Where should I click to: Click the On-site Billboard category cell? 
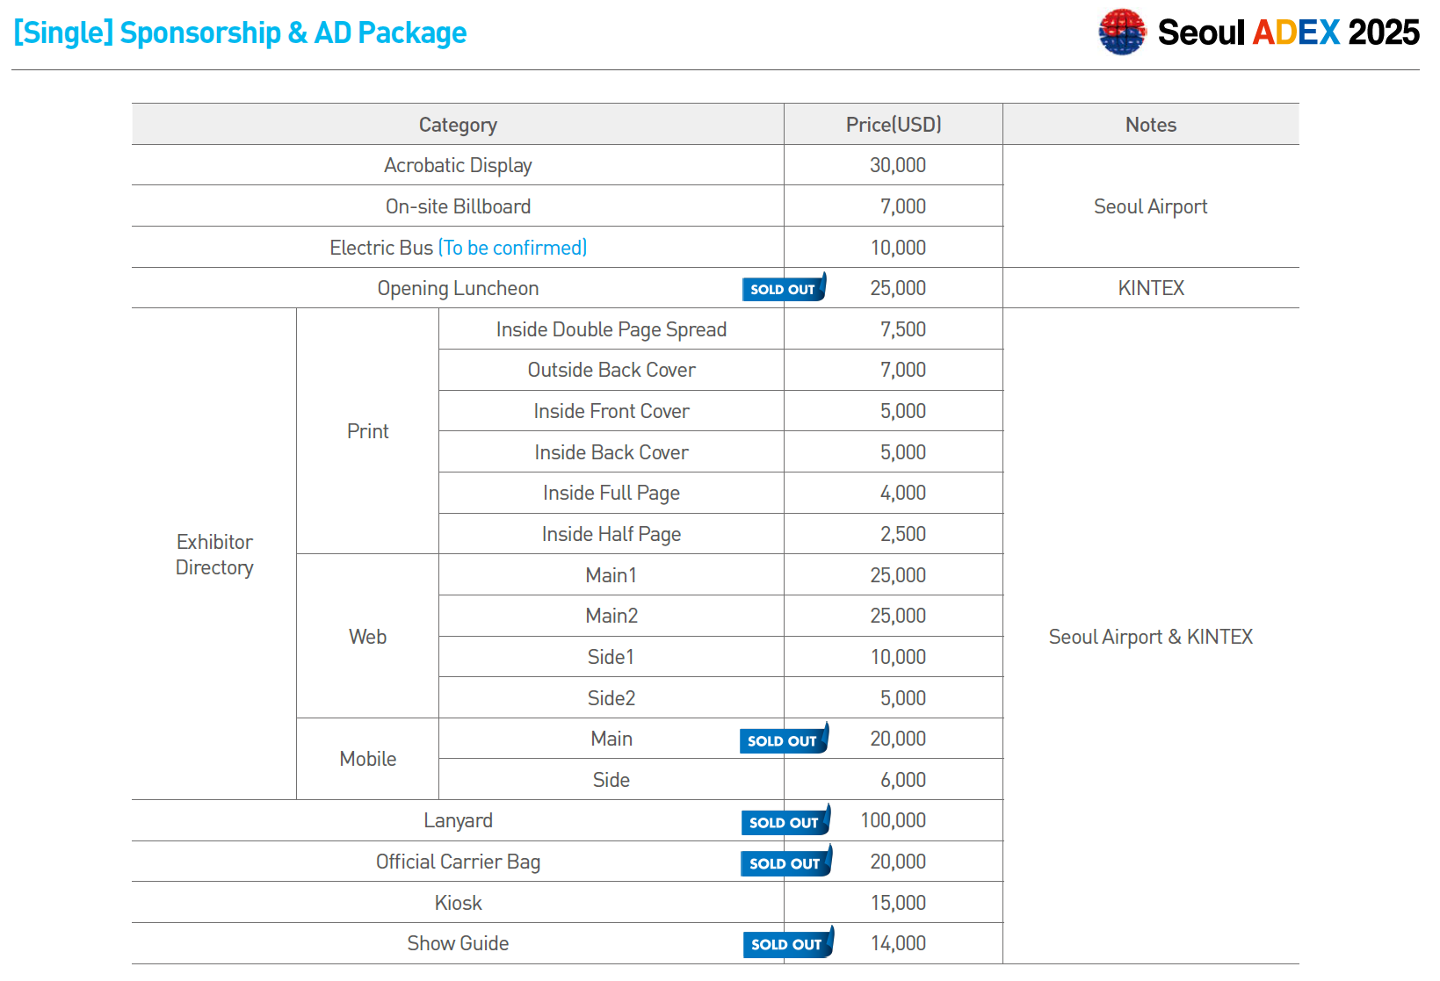(457, 206)
